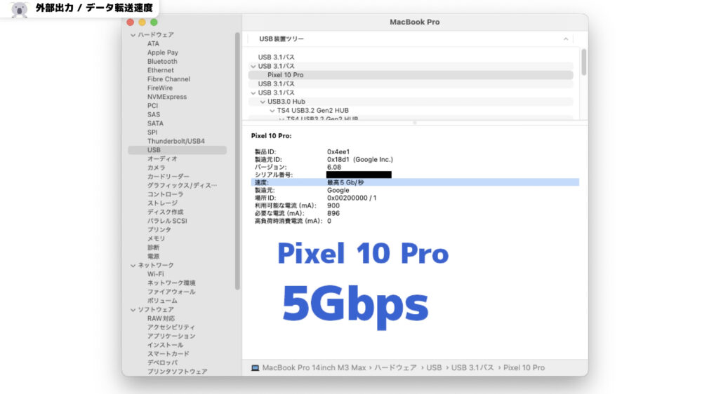Click the sidebar vertical scrollbar
Image resolution: width=702 pixels, height=394 pixels.
tap(237, 161)
